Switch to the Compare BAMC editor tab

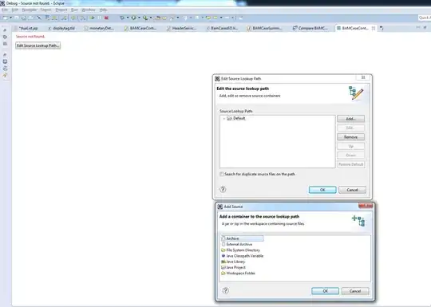click(310, 28)
